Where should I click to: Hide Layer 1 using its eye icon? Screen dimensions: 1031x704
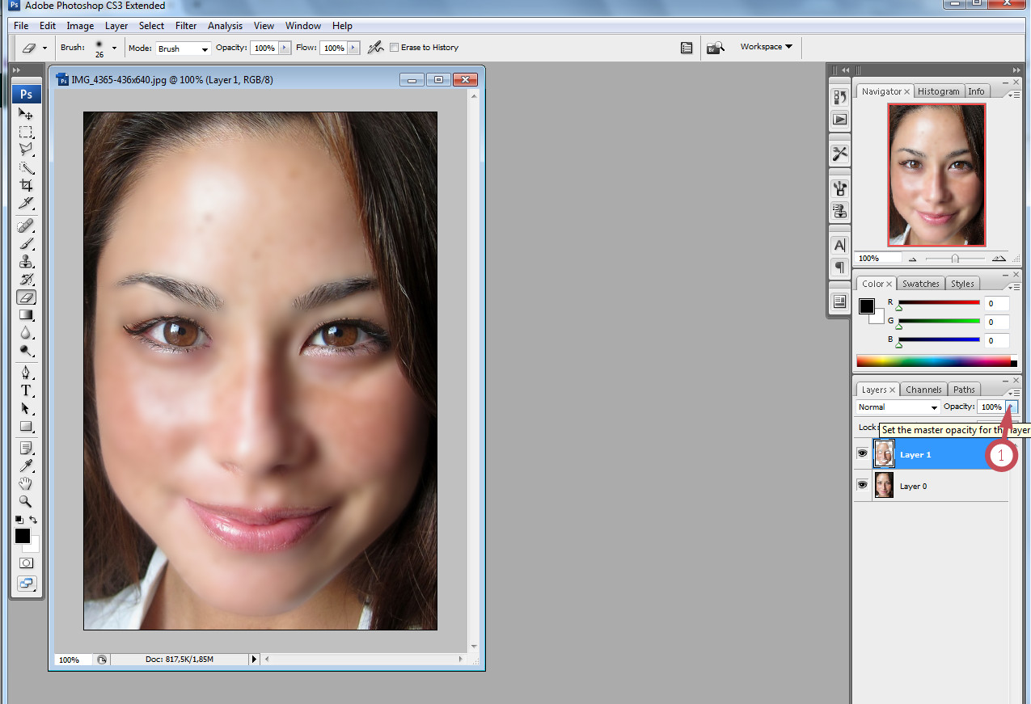coord(862,454)
